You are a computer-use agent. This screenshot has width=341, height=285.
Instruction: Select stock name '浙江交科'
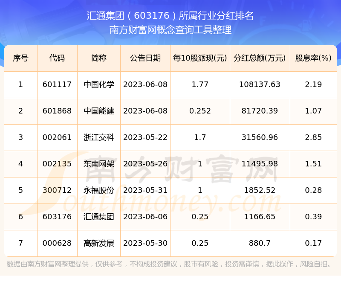[99, 137]
